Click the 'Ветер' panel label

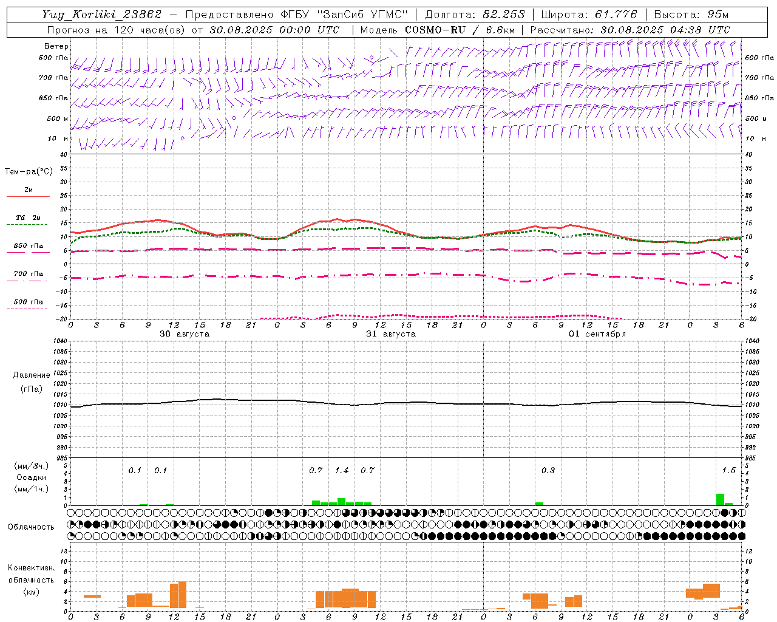(x=56, y=46)
